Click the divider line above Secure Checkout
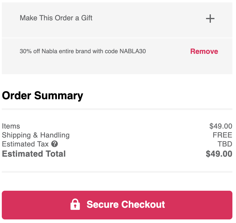Screen dimensions: 236x223 (x=117, y=172)
